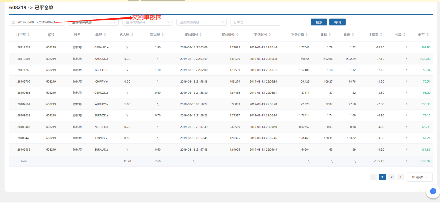Change the 10 笔/页 page size selector
The height and width of the screenshot is (203, 440).
tap(419, 177)
